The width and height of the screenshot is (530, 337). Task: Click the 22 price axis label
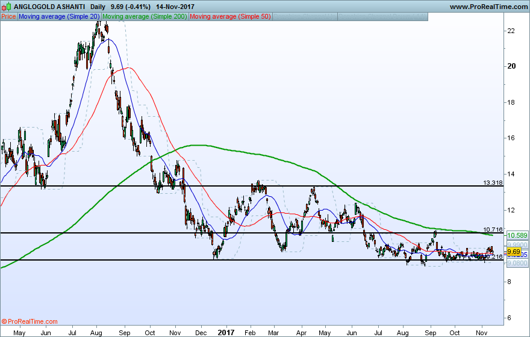[511, 31]
